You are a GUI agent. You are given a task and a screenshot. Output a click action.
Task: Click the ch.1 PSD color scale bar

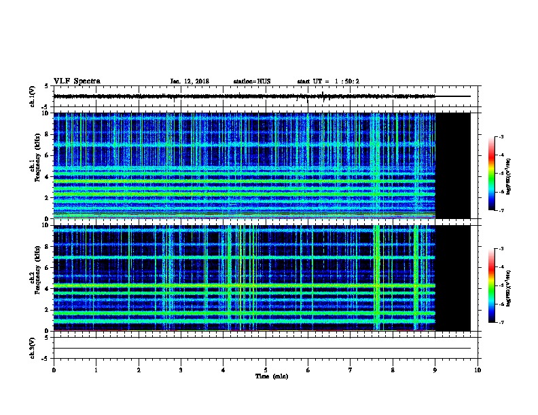(492, 174)
